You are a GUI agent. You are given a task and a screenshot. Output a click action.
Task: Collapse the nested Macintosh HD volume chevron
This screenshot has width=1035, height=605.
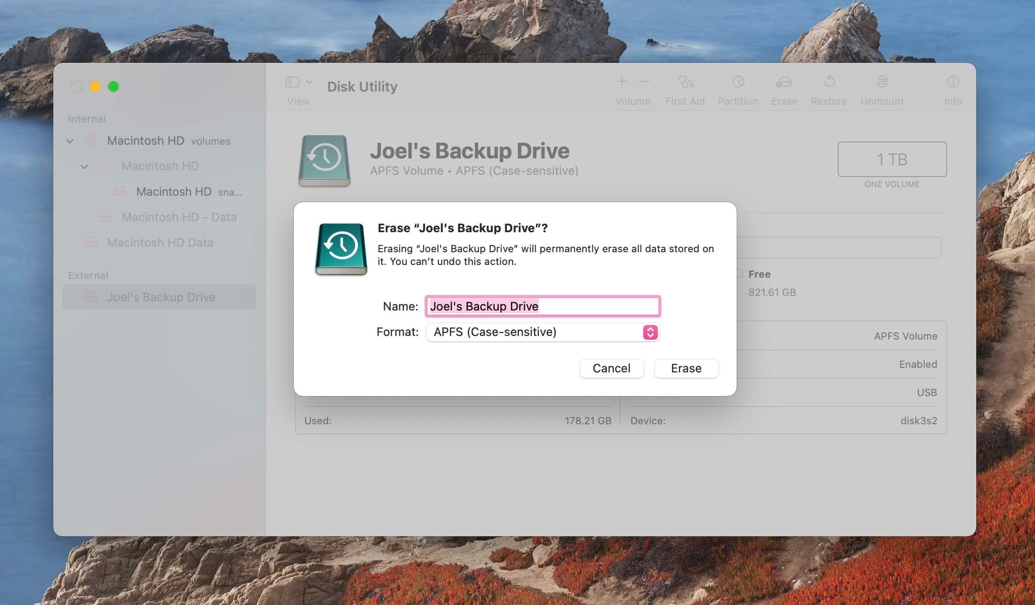point(84,167)
